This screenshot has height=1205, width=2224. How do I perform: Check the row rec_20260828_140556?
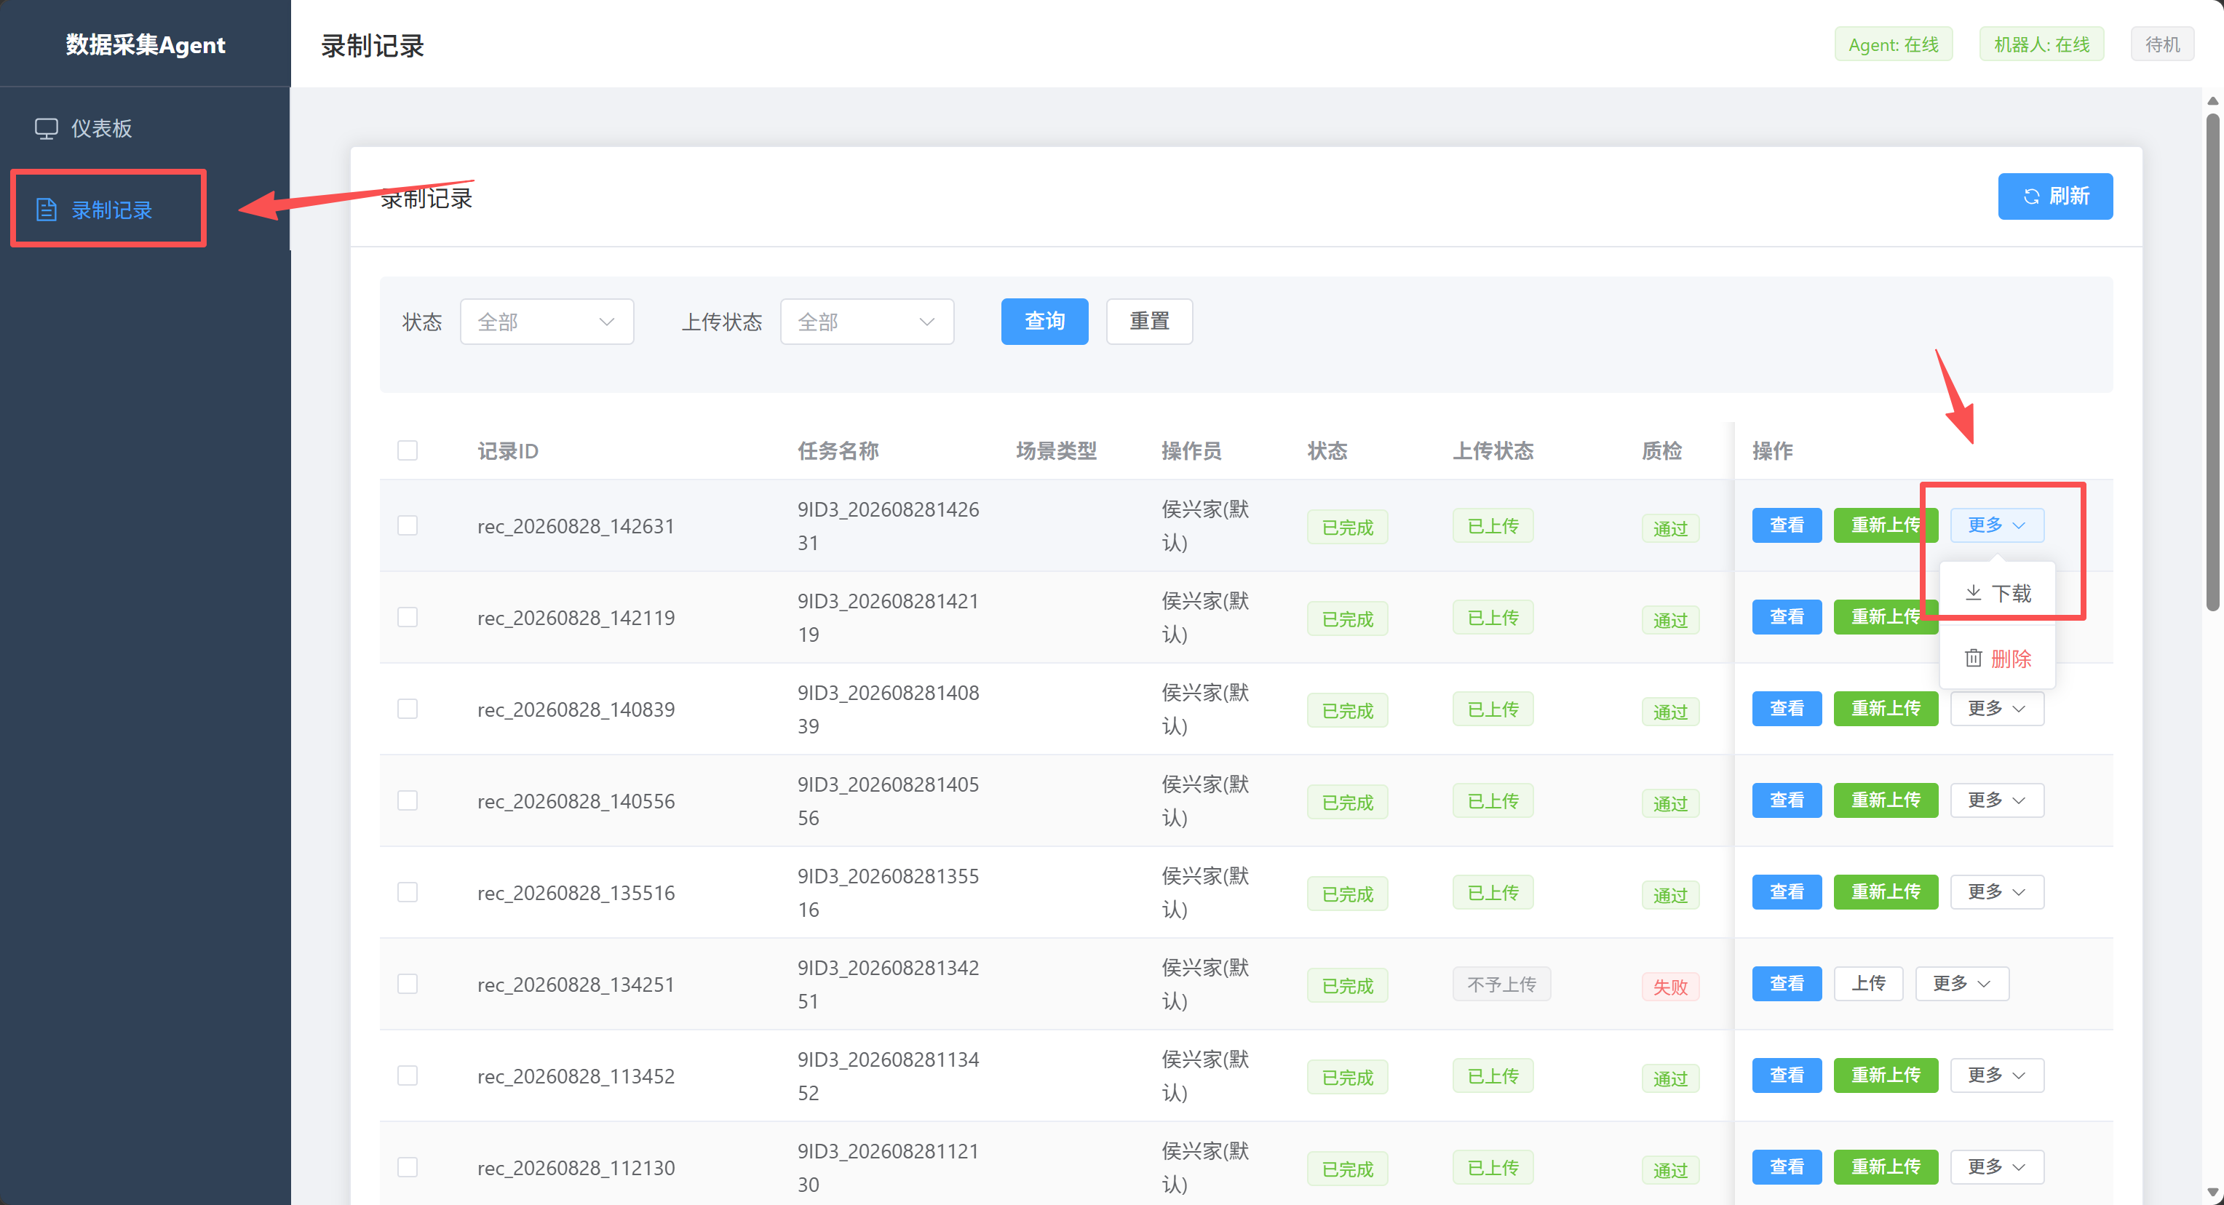click(408, 800)
